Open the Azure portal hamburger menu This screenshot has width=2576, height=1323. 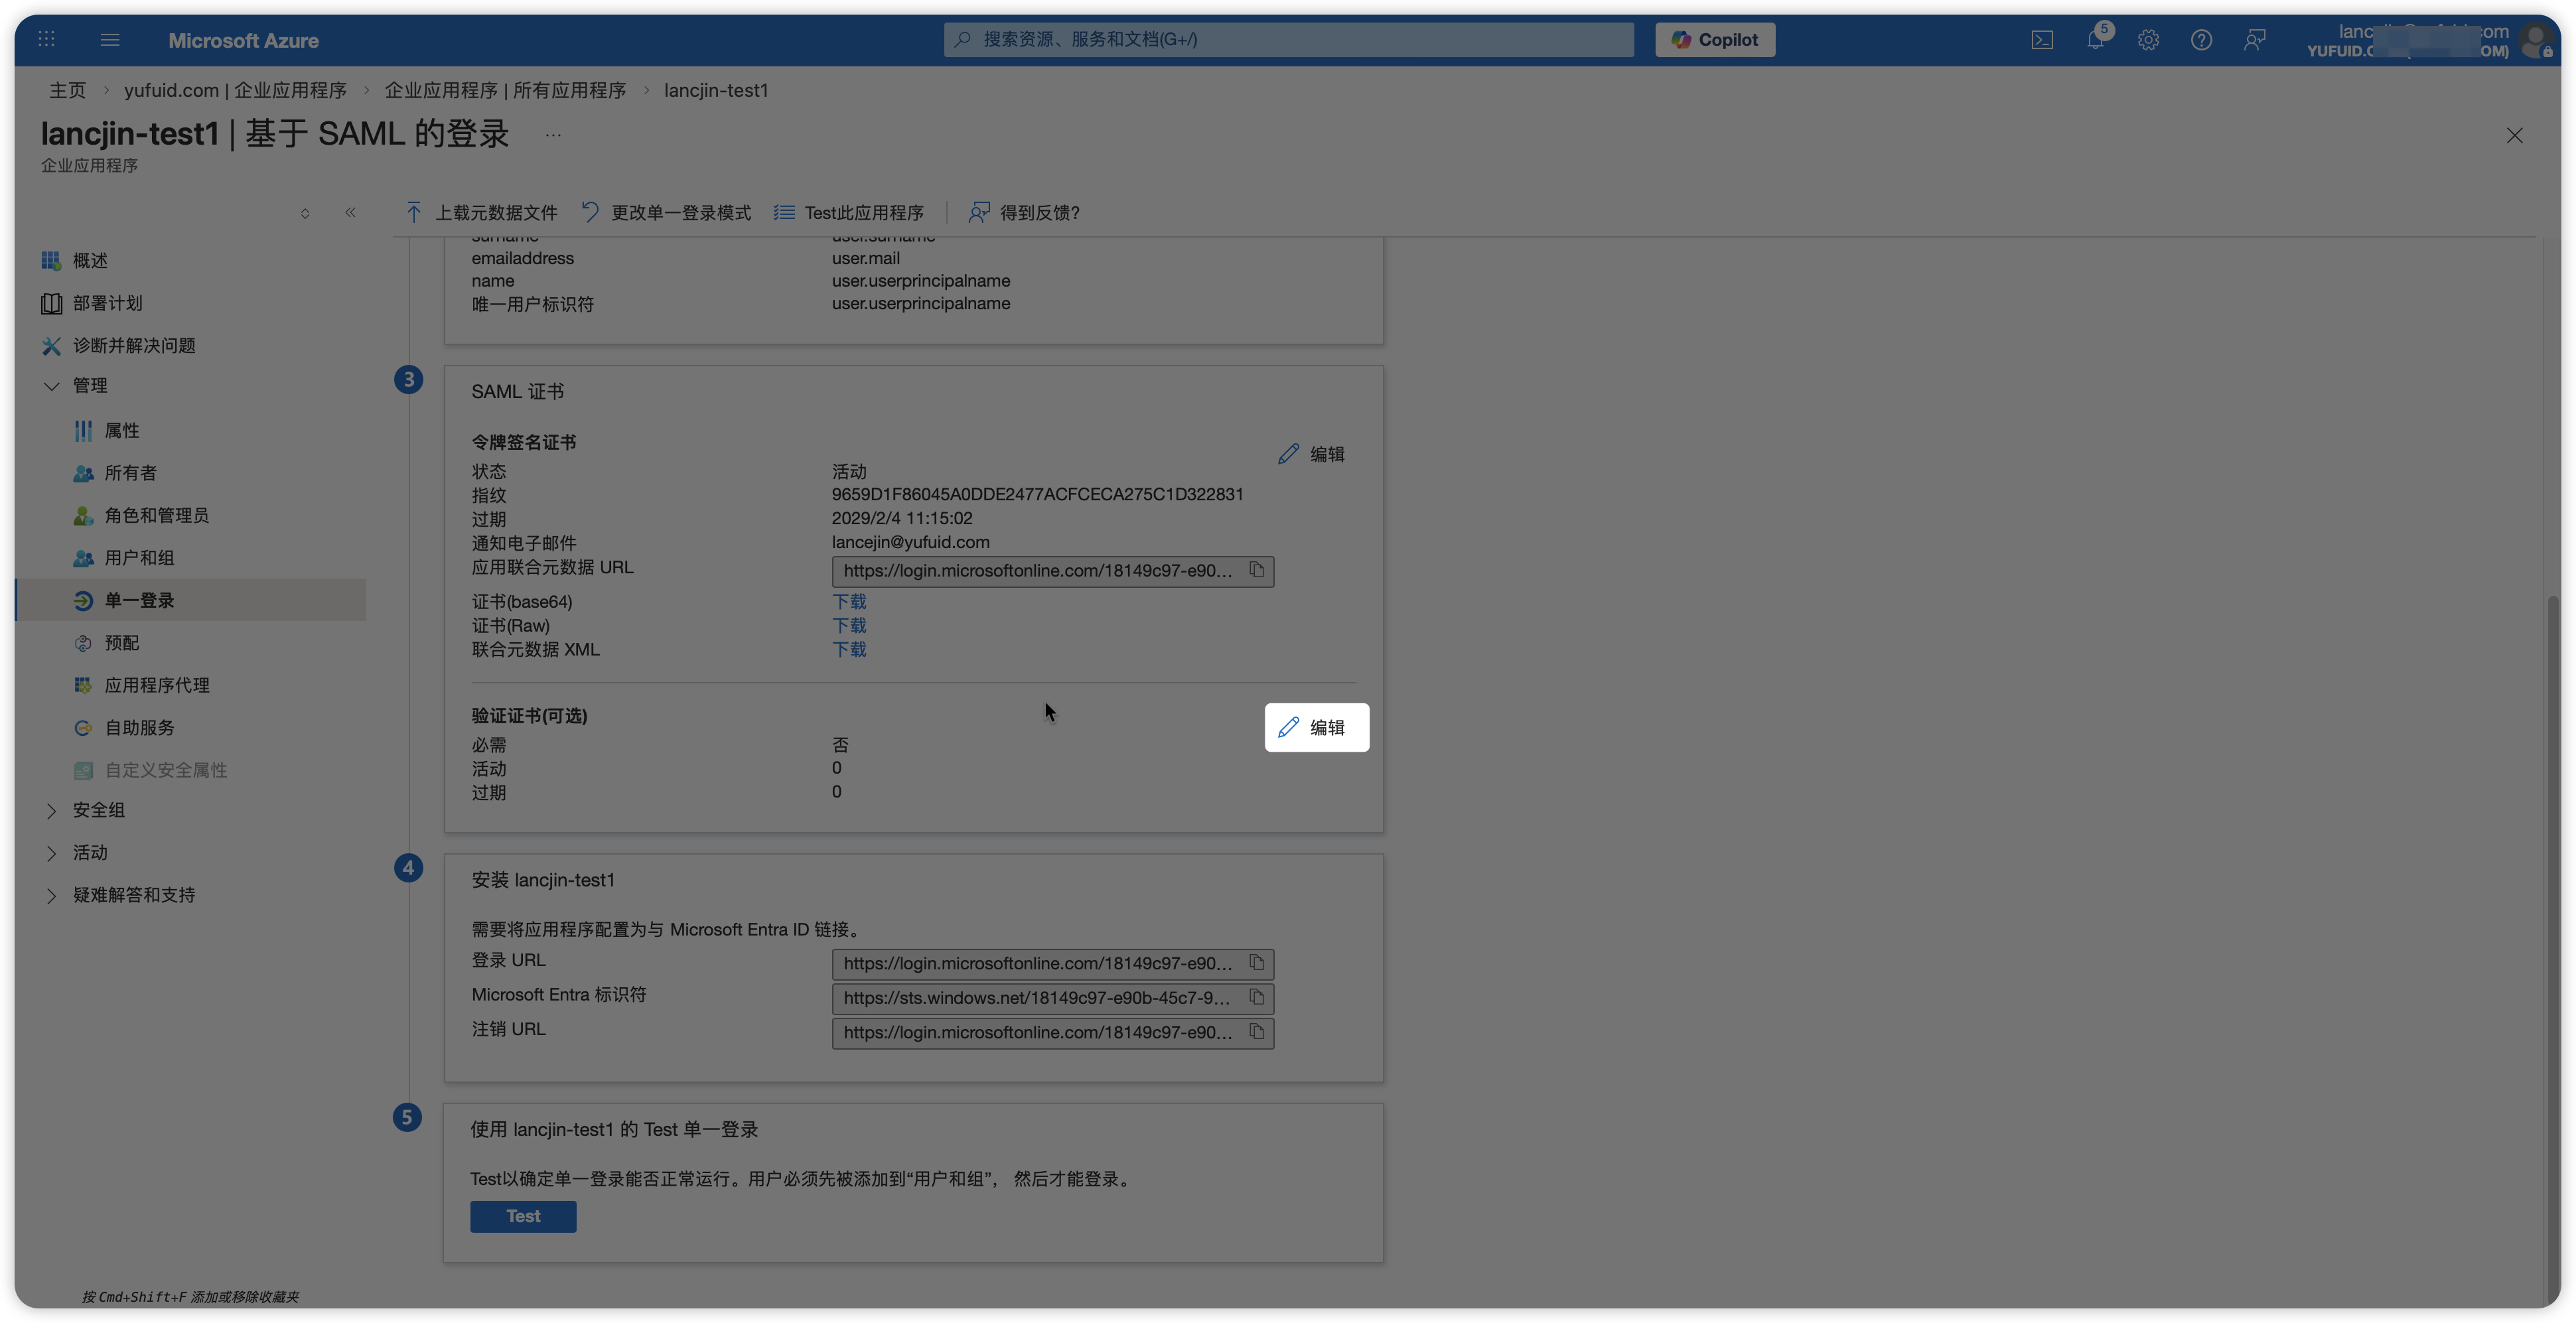[x=110, y=40]
